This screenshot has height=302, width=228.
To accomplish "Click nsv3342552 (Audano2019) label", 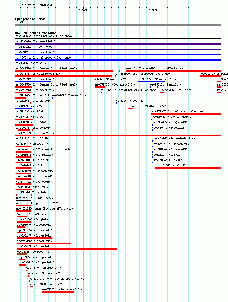I will 43,268.
